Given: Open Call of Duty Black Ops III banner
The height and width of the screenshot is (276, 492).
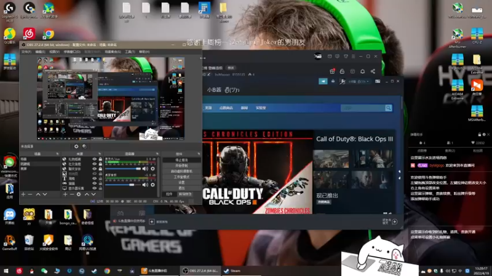Looking at the screenshot, I should (x=258, y=172).
